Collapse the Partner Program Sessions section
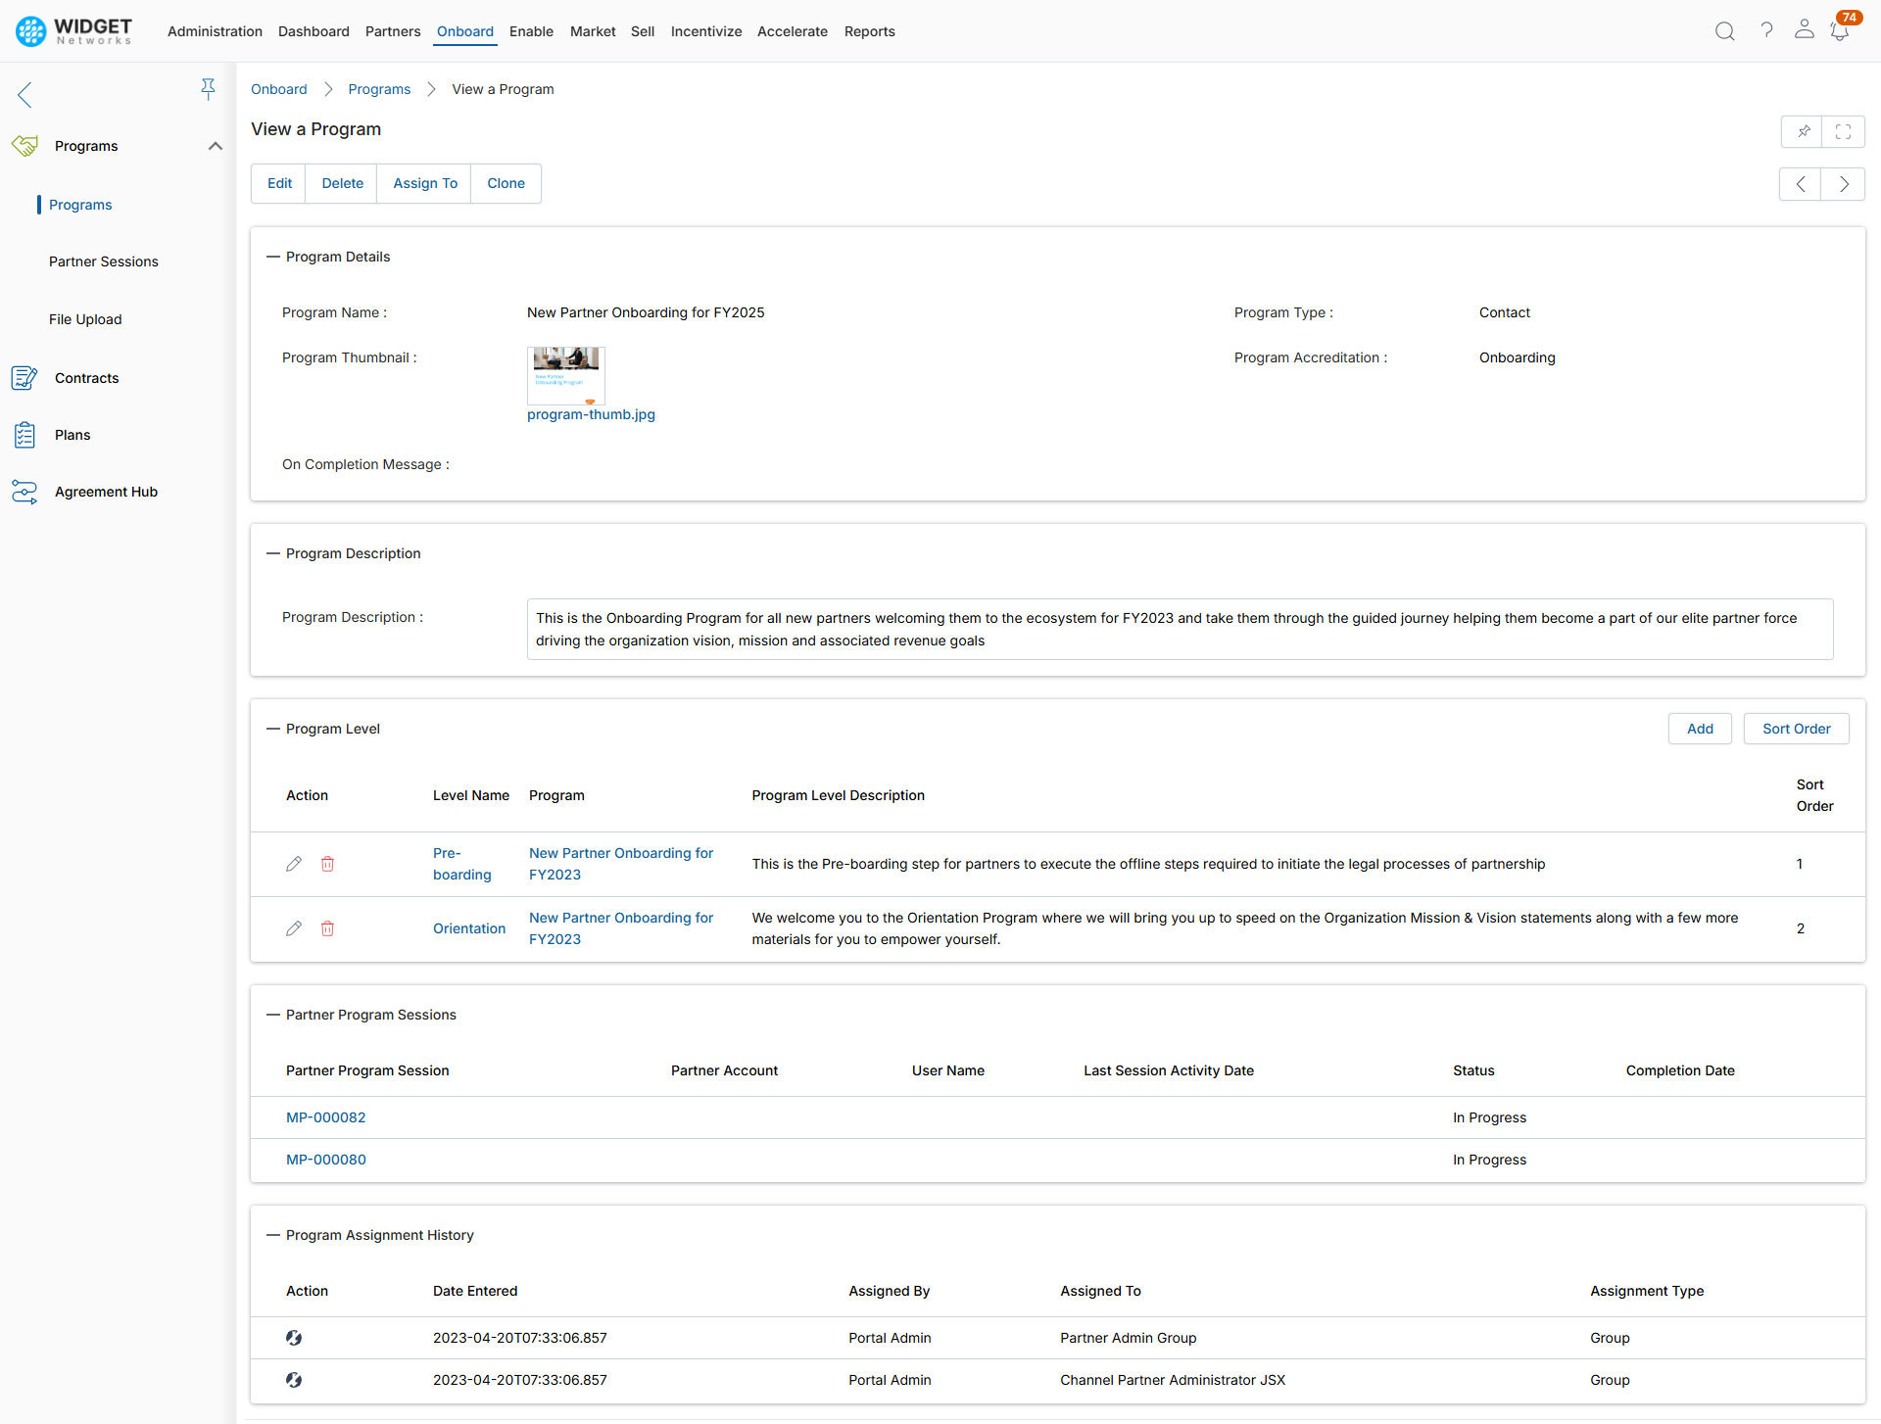The image size is (1881, 1424). pos(273,1015)
